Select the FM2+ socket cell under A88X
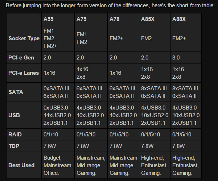Viewport: 218px width, 181px height. (x=186, y=38)
